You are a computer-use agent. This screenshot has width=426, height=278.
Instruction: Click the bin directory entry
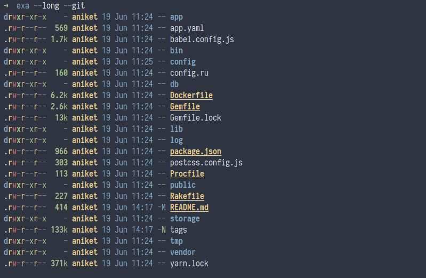[176, 51]
